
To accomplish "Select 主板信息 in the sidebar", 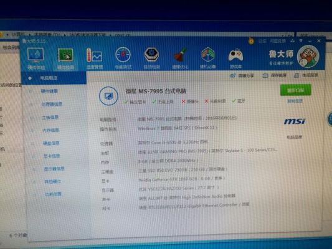I will click(x=50, y=118).
